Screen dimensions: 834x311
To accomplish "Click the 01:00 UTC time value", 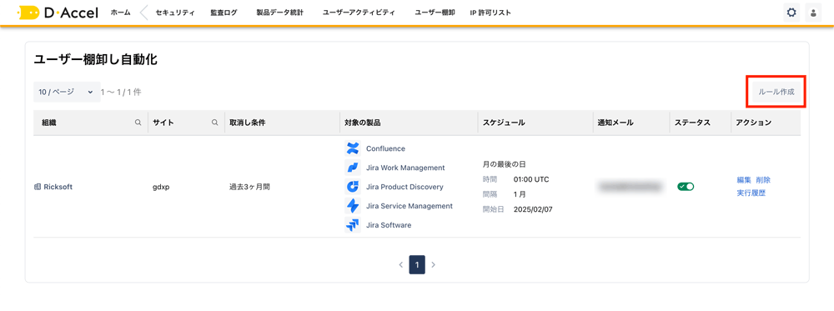I will coord(530,180).
